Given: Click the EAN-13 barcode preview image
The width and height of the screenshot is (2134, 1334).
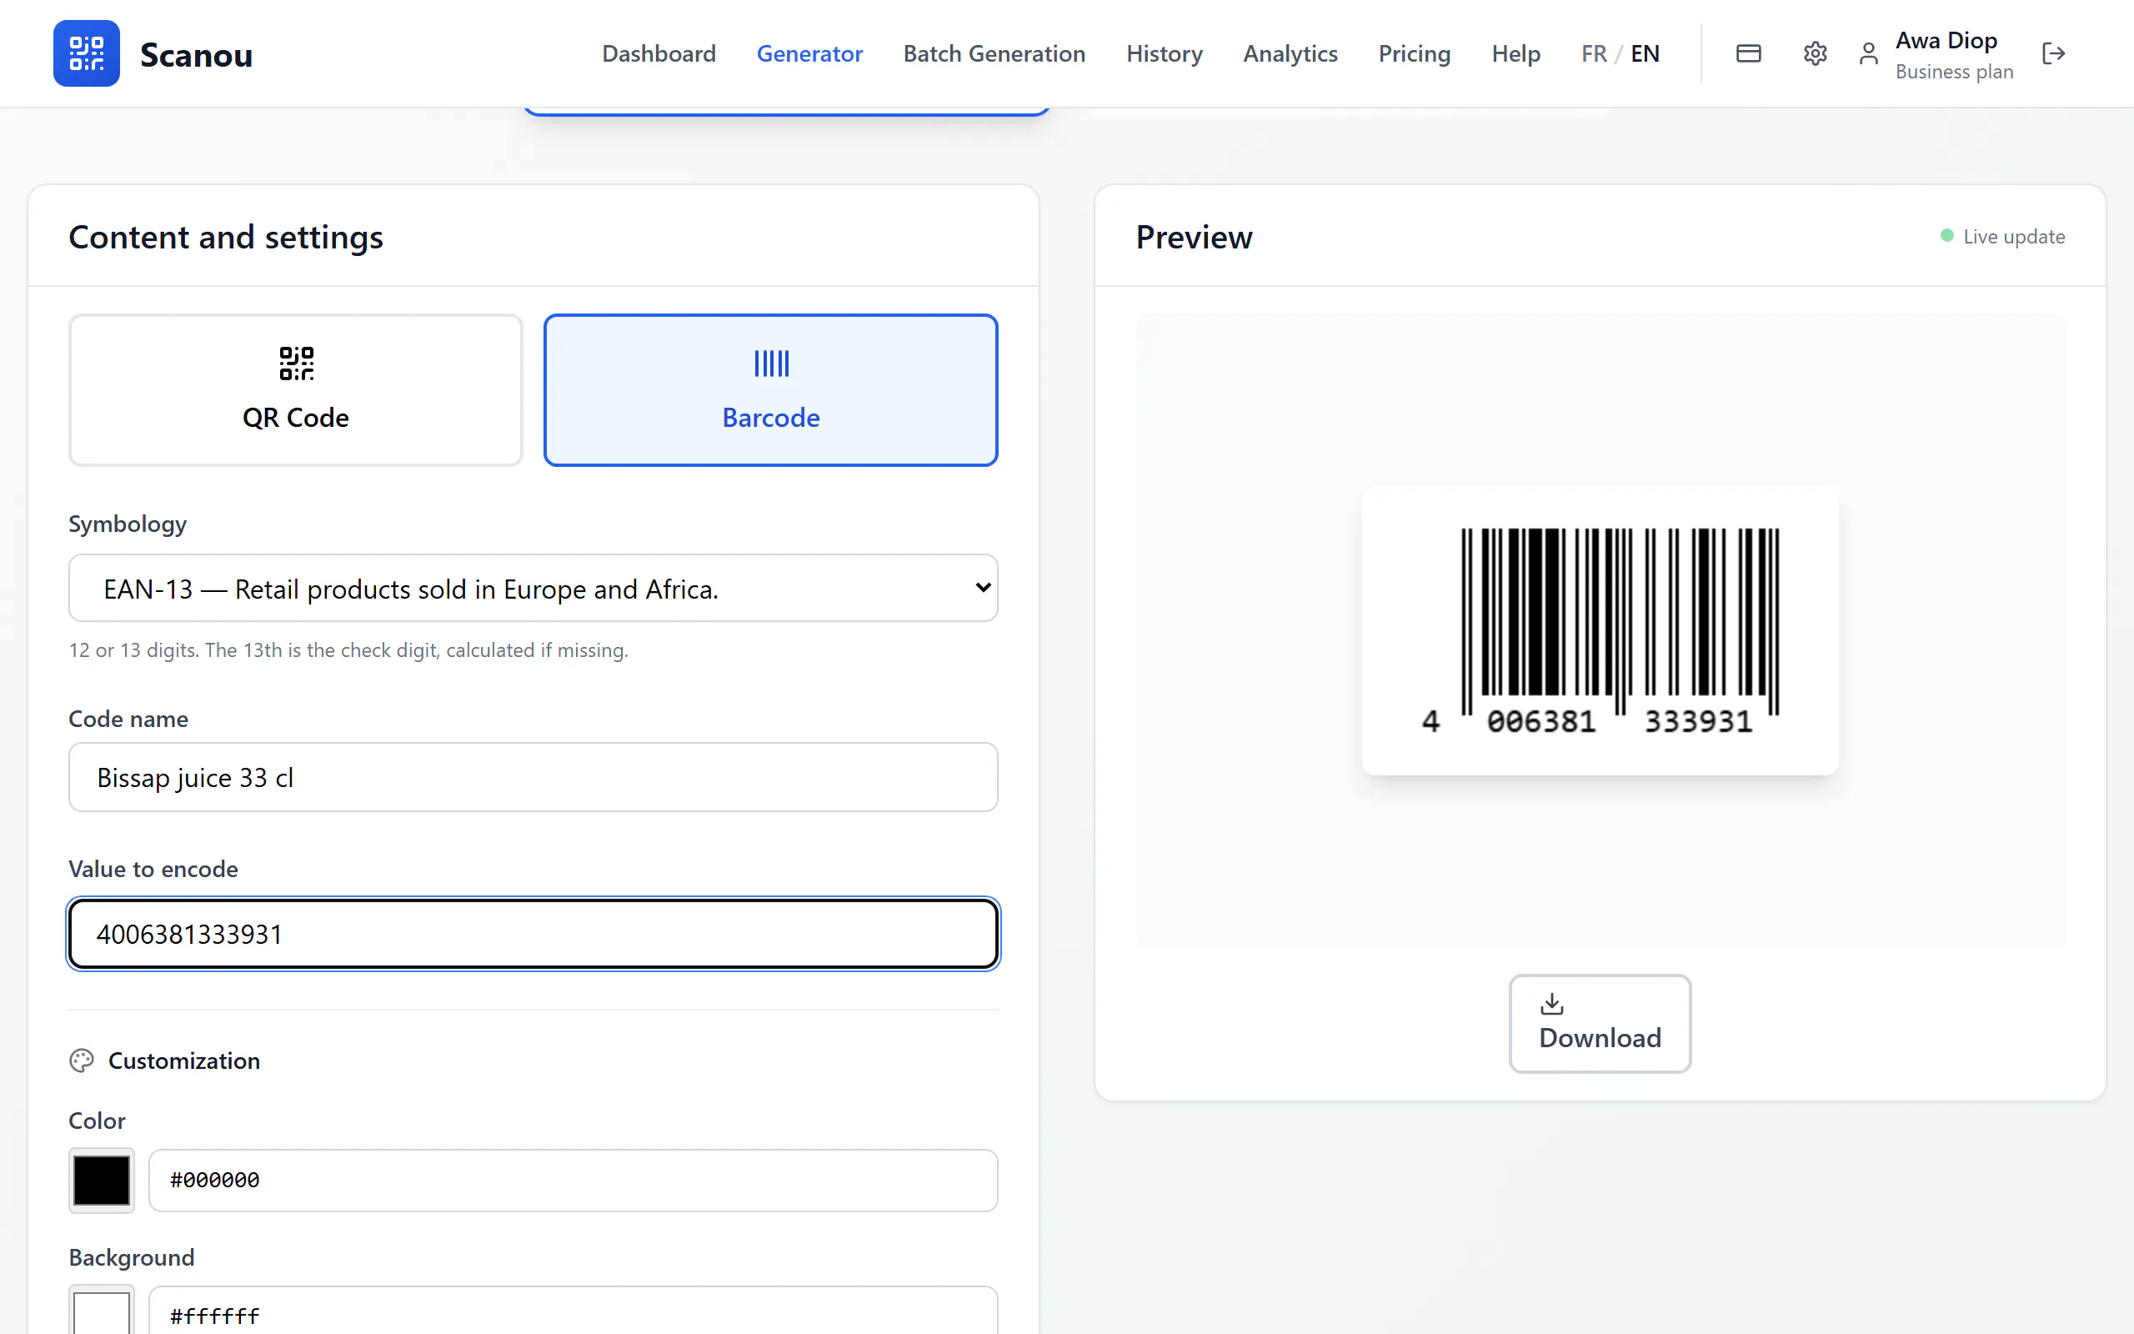Looking at the screenshot, I should (x=1600, y=630).
